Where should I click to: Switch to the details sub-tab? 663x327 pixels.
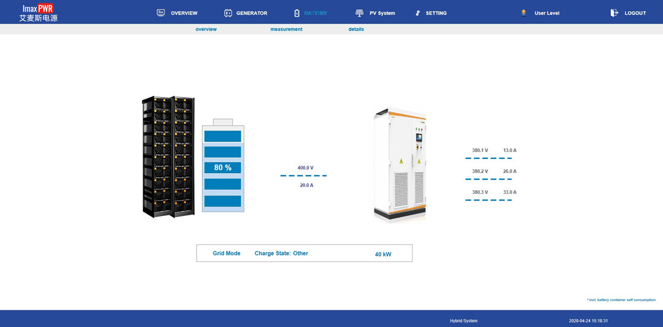pos(356,29)
